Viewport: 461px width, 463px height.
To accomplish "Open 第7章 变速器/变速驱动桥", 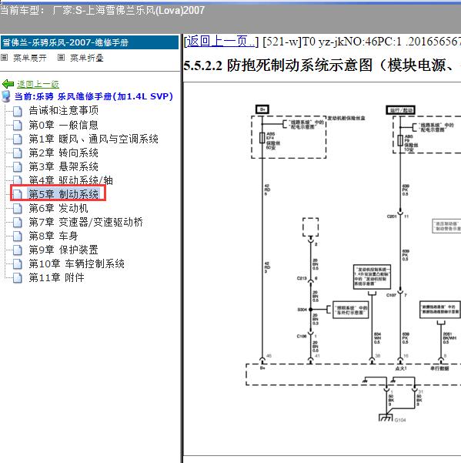I will point(86,222).
